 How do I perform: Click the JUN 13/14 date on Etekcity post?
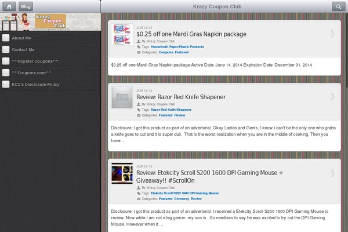click(144, 166)
